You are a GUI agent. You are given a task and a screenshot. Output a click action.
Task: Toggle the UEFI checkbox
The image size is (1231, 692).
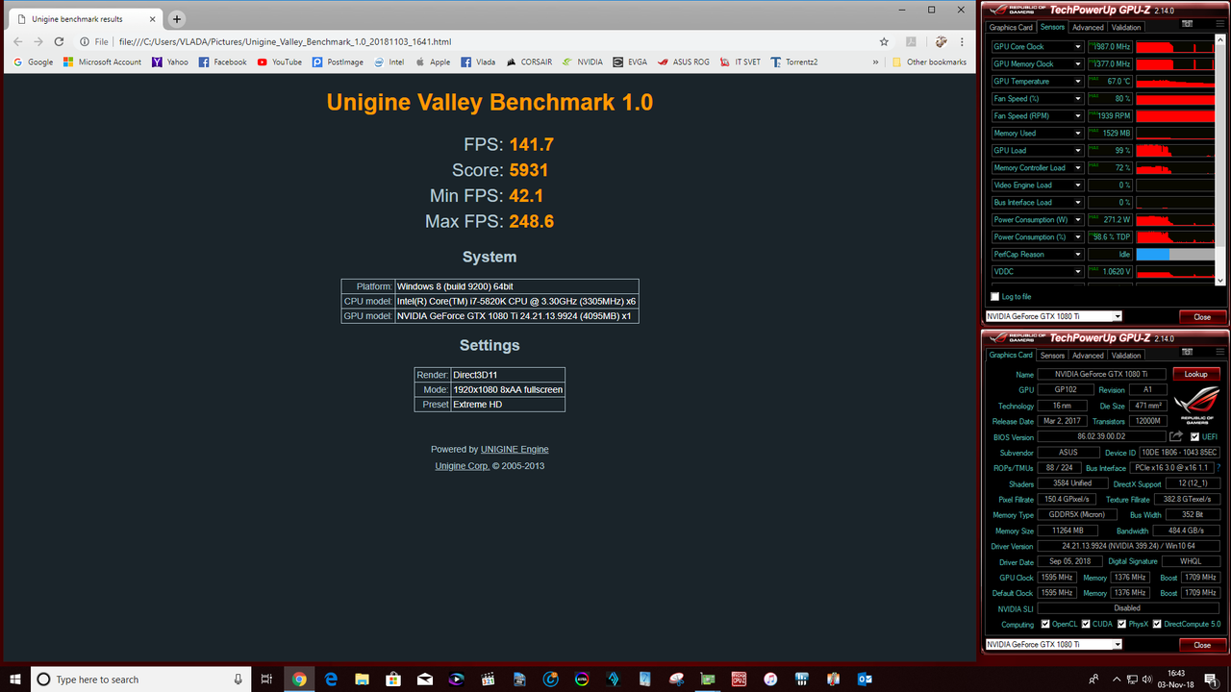tap(1195, 436)
